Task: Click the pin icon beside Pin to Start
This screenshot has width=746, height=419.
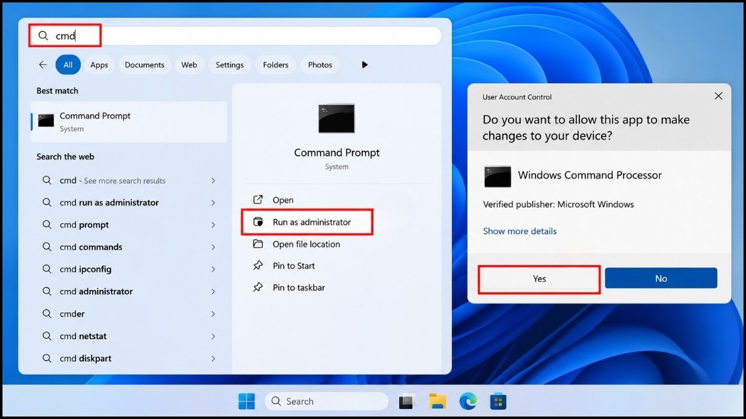Action: [258, 266]
